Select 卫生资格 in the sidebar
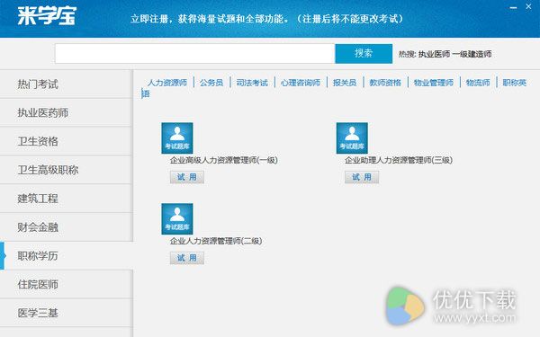540x337 pixels. click(x=66, y=141)
